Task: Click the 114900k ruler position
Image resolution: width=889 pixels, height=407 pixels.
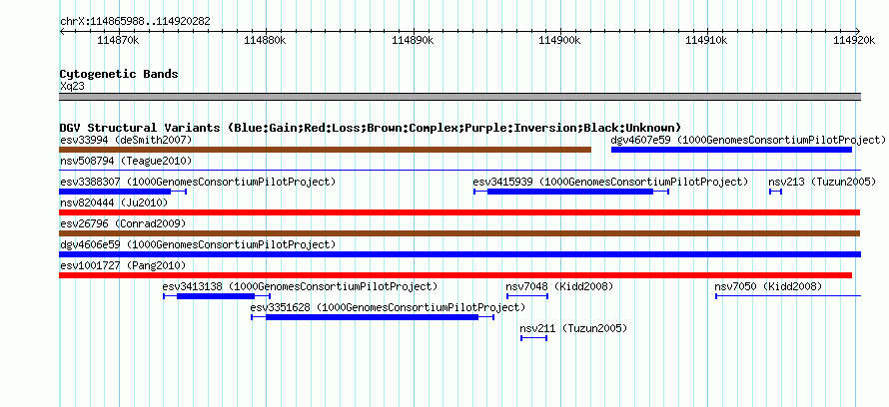Action: click(x=560, y=40)
